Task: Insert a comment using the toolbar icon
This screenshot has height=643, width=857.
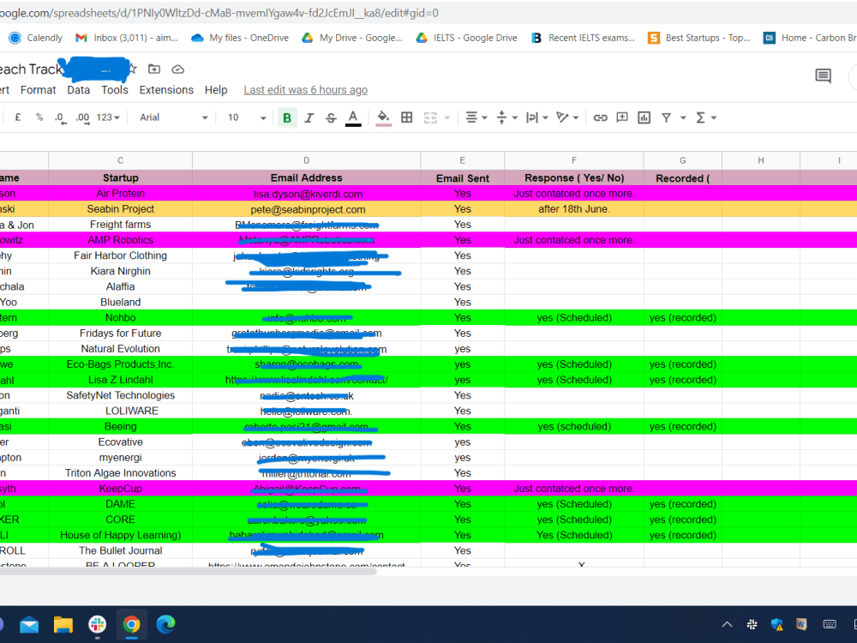Action: coord(622,117)
